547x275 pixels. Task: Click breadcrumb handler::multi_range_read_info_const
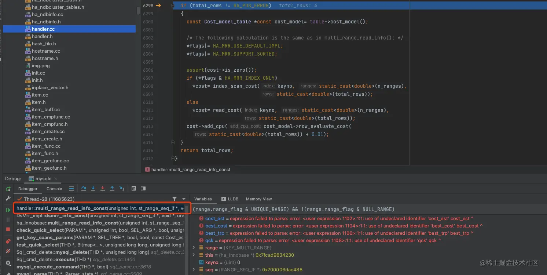tap(191, 170)
